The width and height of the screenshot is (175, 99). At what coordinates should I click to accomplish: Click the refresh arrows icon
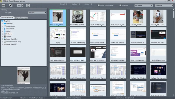point(28,6)
